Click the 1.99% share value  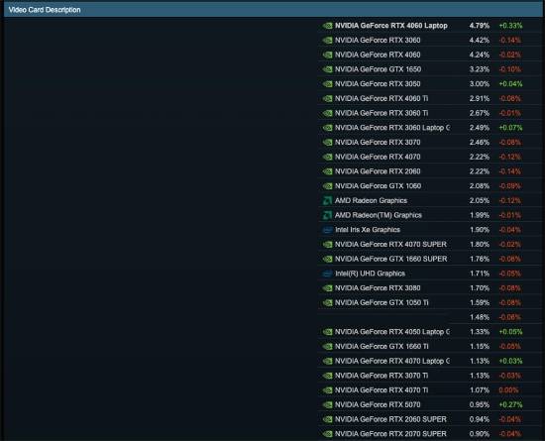click(480, 215)
